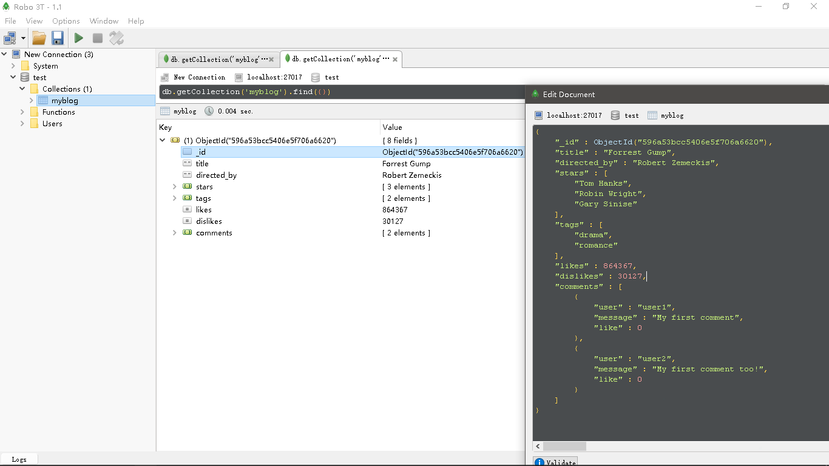Click the gray Stop execution icon

97,38
